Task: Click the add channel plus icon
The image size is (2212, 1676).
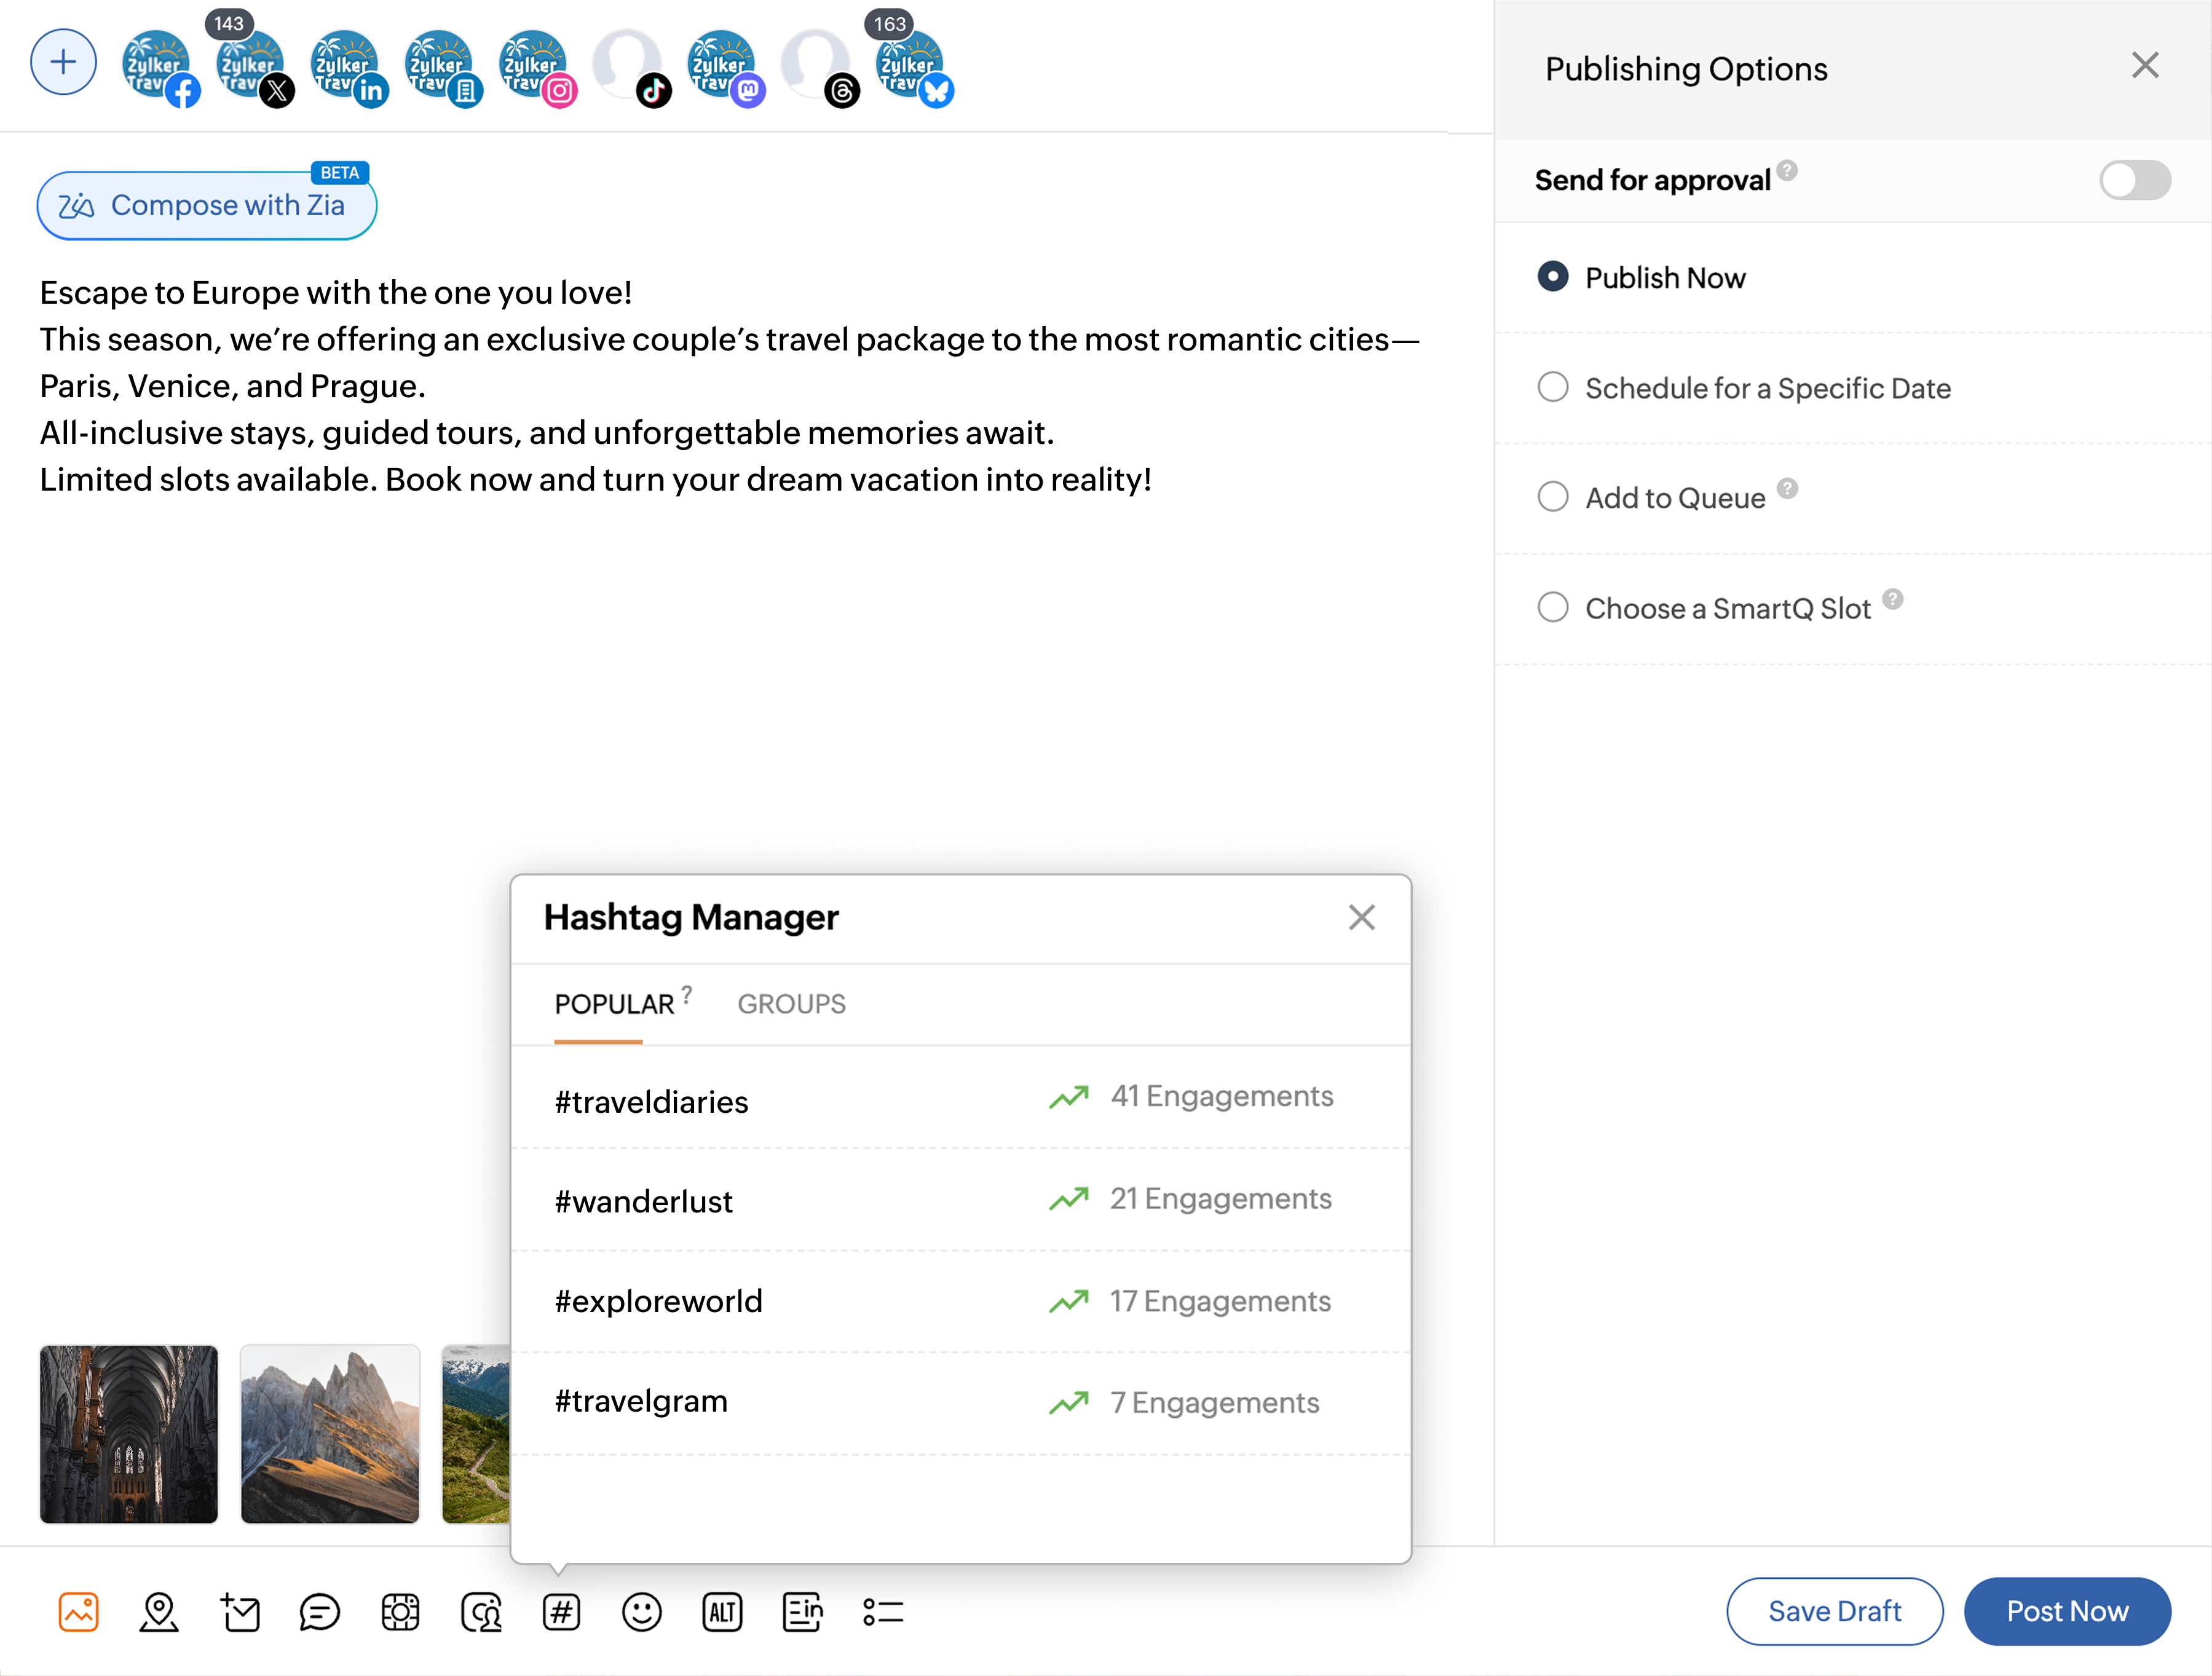Action: (63, 63)
